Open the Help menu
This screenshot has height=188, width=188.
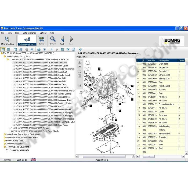pos(52,33)
